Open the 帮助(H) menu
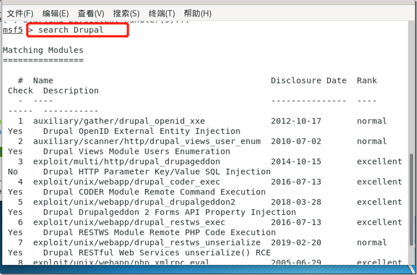 click(197, 13)
